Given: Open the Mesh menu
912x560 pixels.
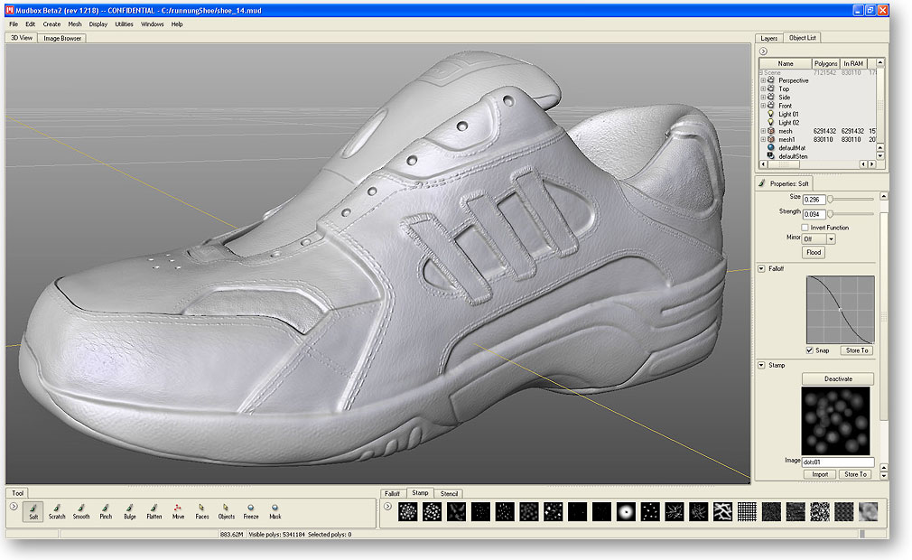Looking at the screenshot, I should [74, 24].
